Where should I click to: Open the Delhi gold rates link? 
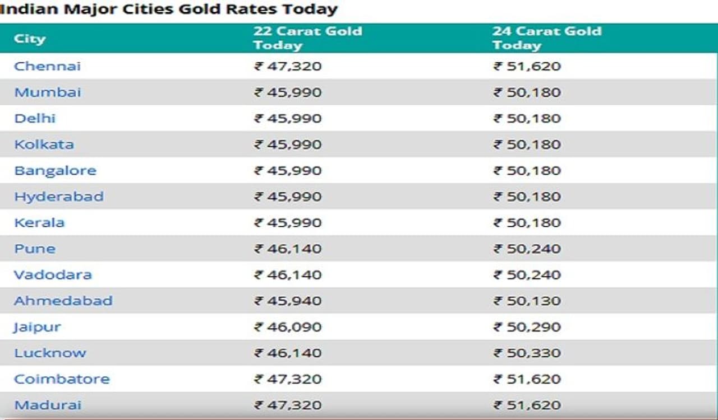[35, 118]
